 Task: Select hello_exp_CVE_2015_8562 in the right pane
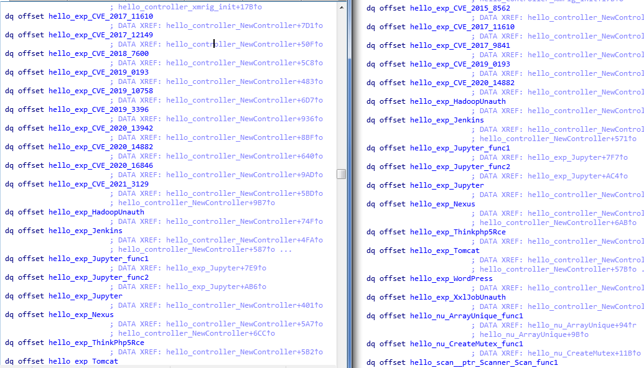click(x=460, y=8)
